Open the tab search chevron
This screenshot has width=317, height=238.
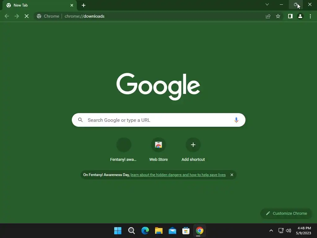click(267, 4)
